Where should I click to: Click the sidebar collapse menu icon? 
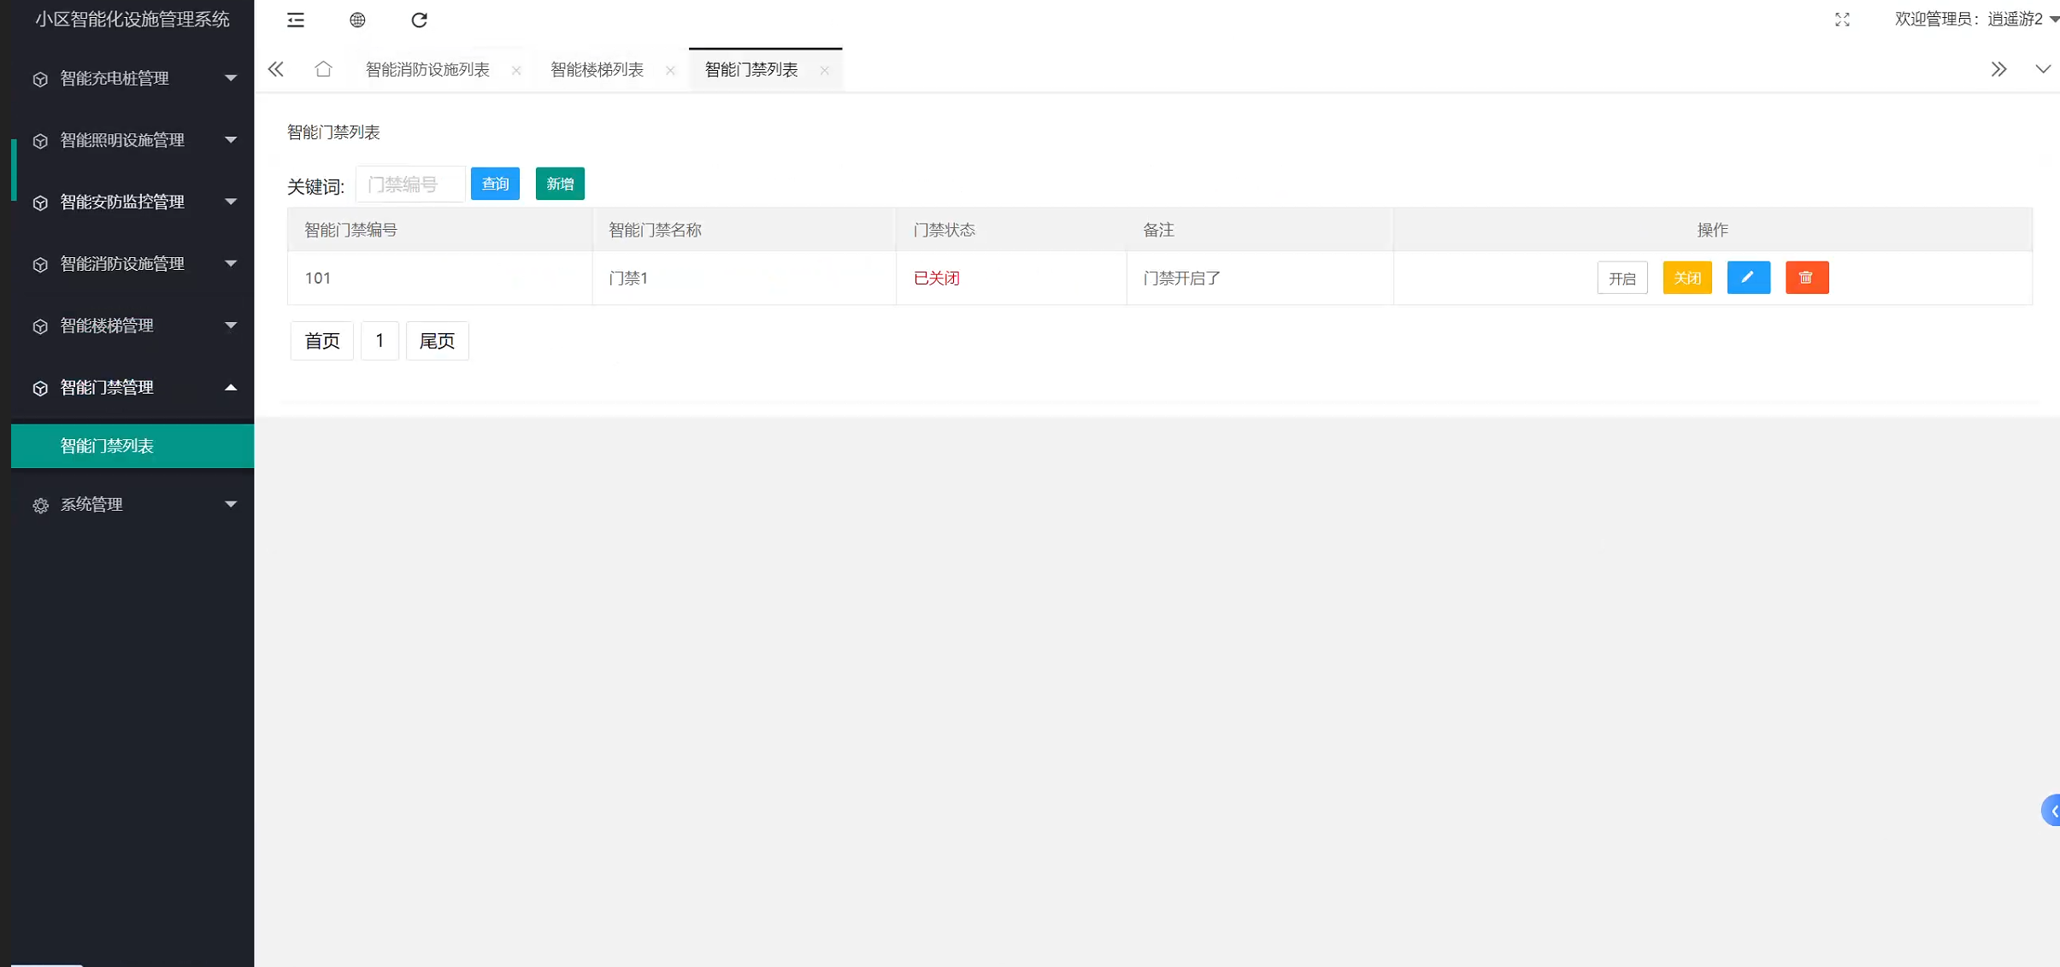pyautogui.click(x=296, y=20)
